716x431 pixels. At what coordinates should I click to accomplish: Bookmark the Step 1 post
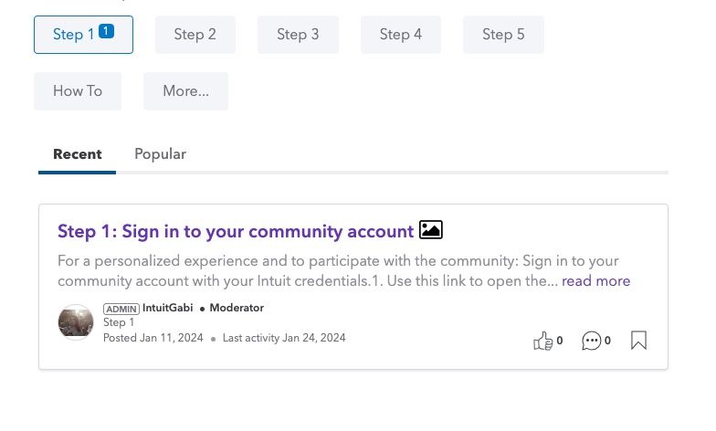point(639,340)
